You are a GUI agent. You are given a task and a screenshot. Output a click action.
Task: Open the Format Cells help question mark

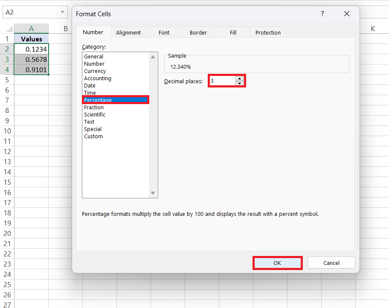322,14
